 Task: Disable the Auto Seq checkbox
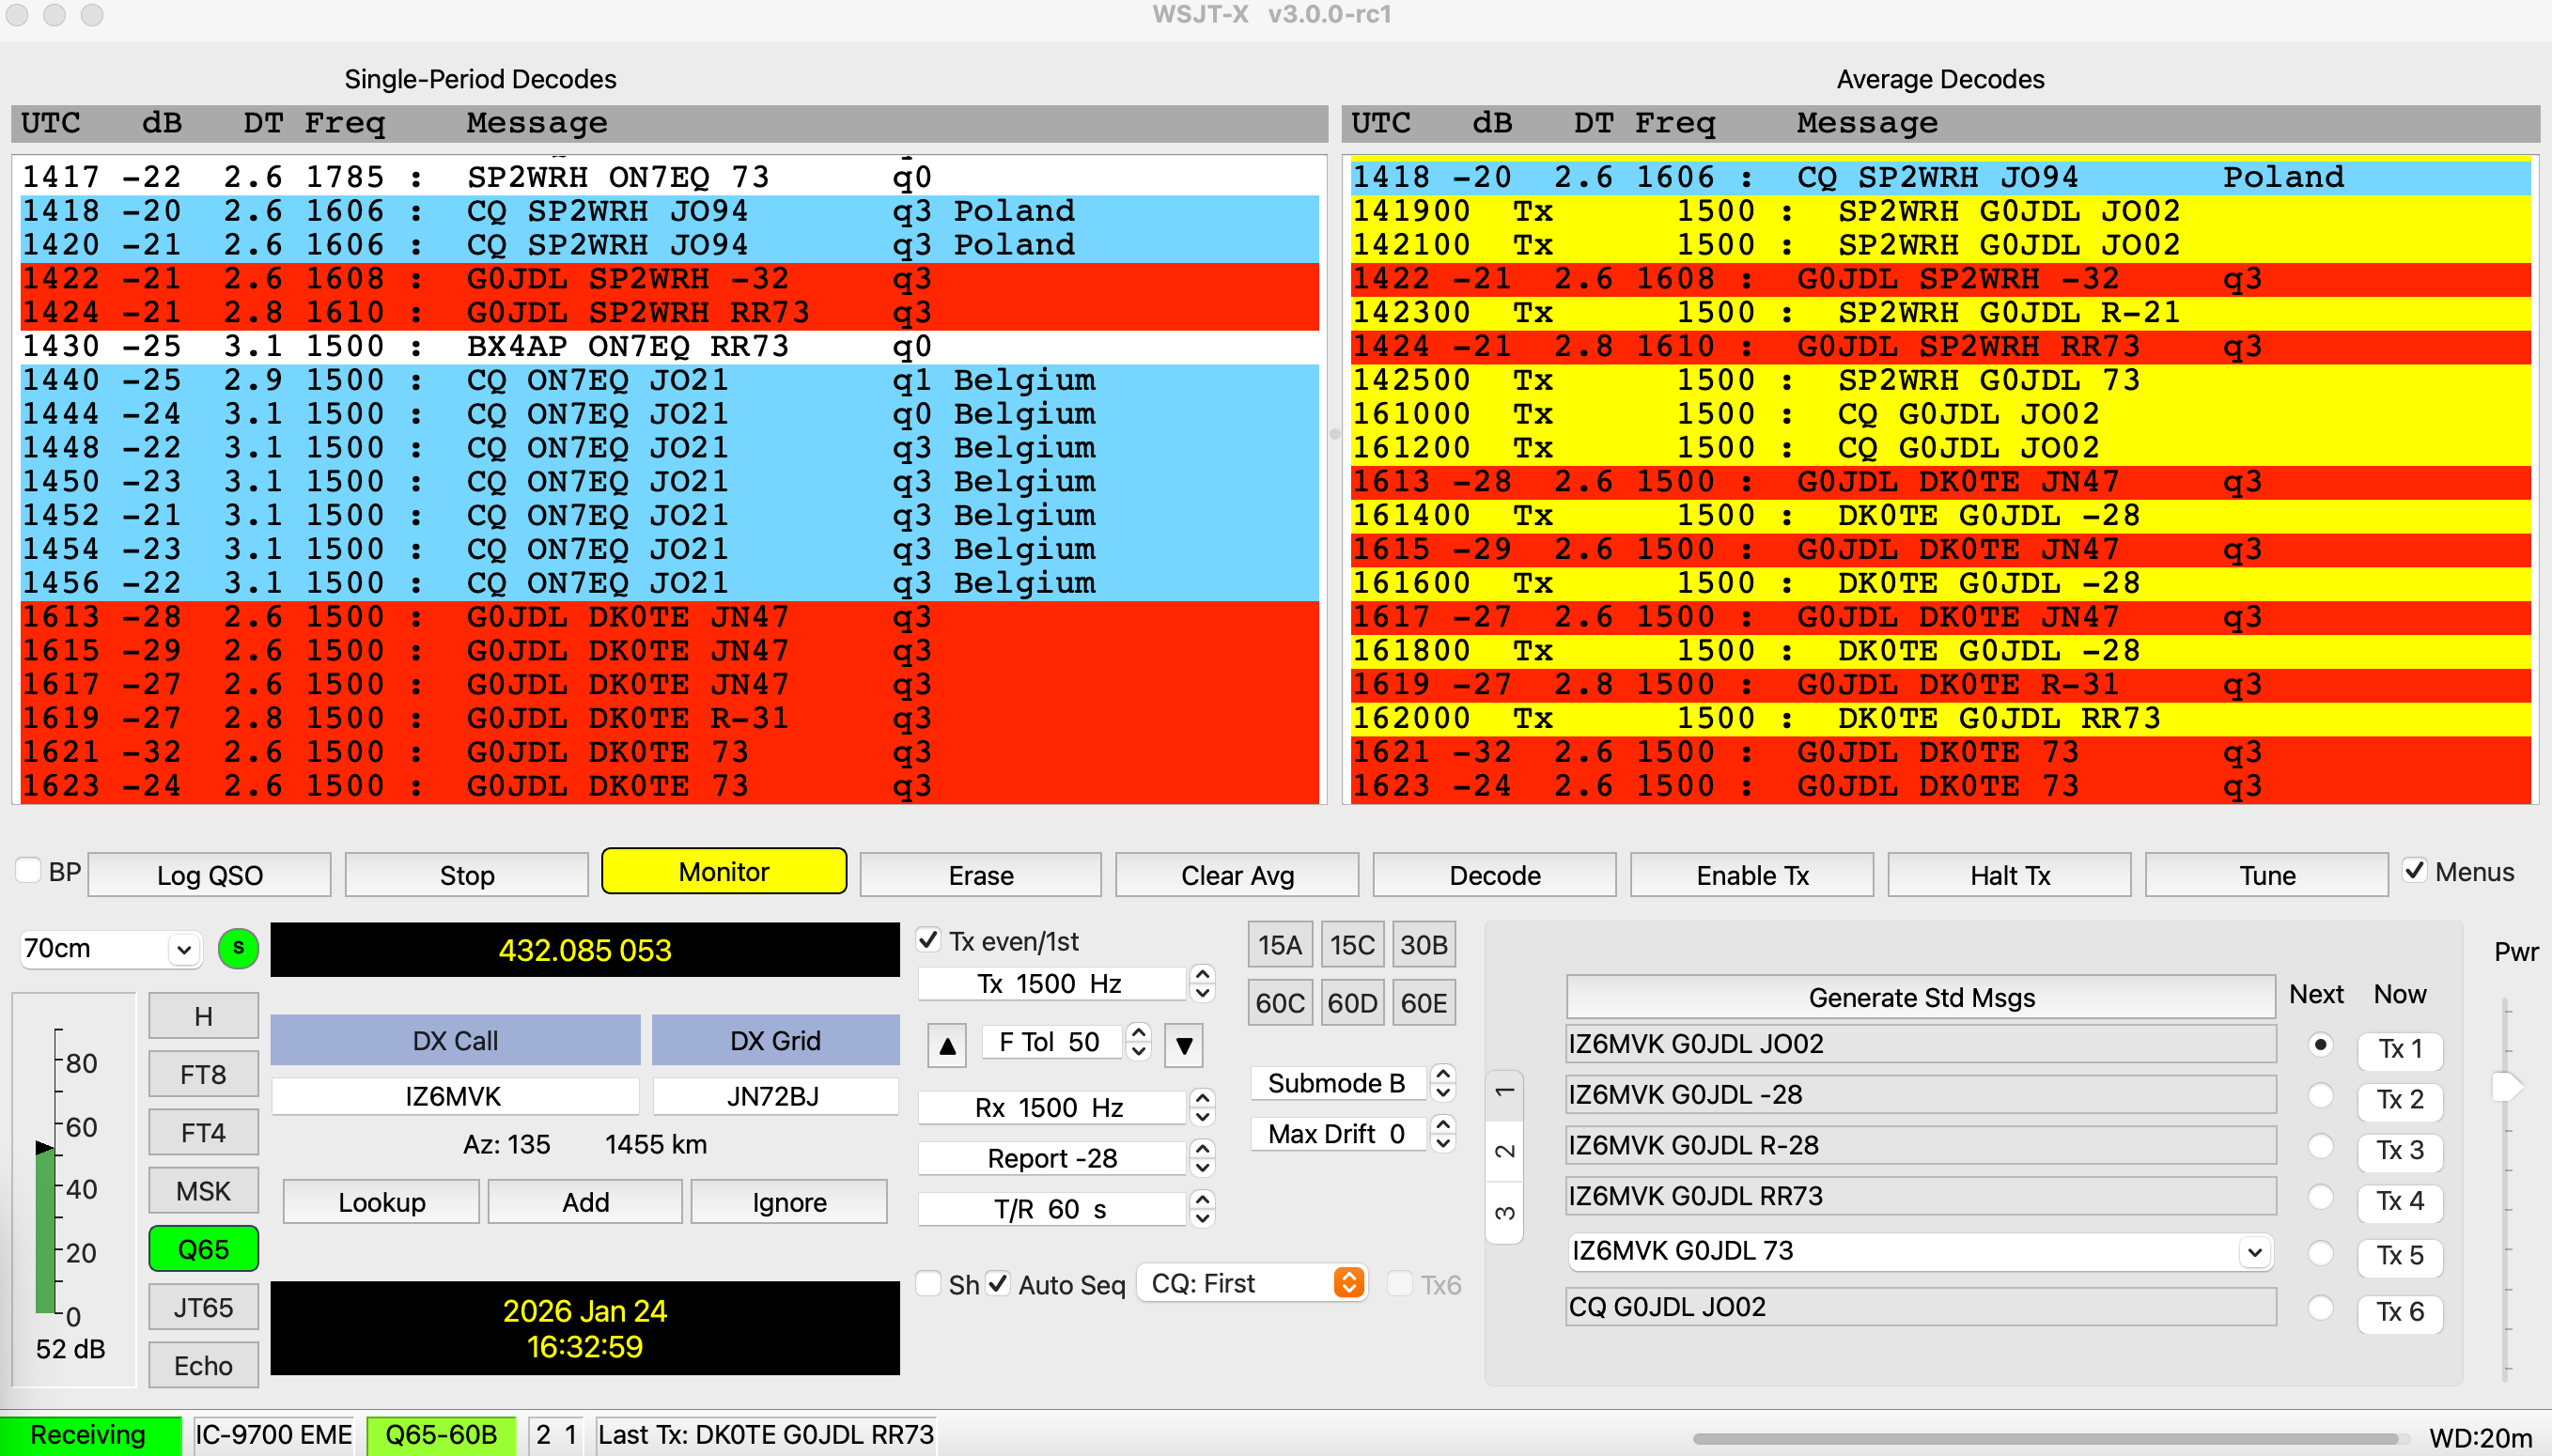pos(998,1284)
